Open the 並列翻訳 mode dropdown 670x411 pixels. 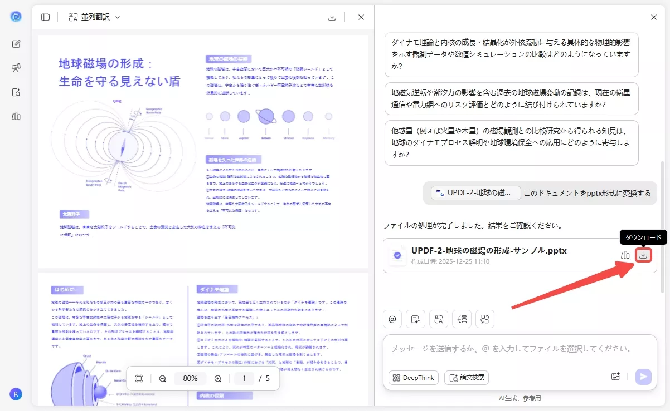coord(95,17)
